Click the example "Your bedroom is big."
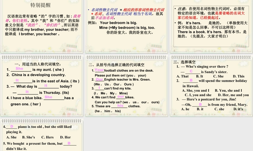 coord(118,22)
